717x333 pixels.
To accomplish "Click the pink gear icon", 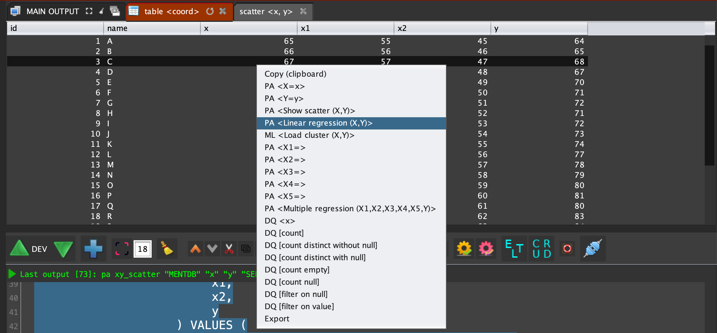I will click(486, 249).
